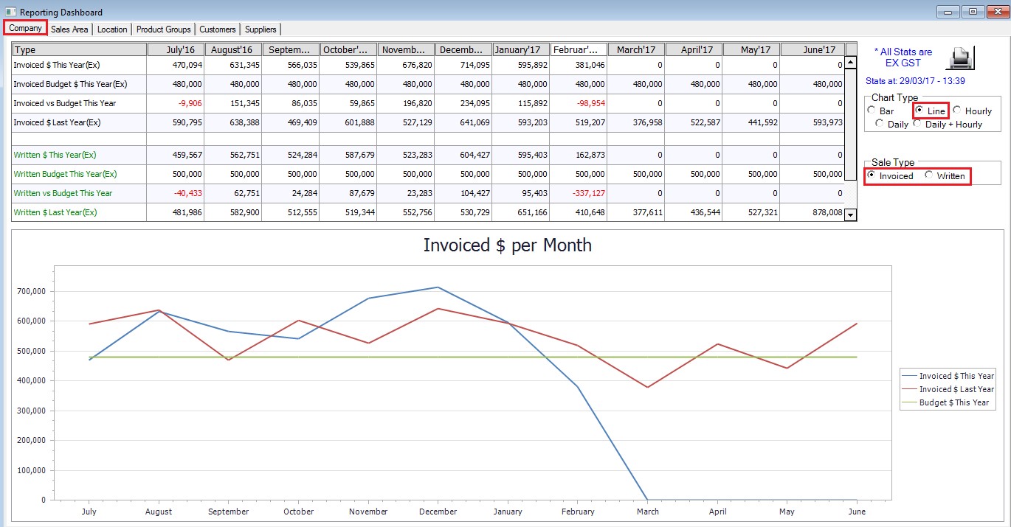Click the Reporting Dashboard window icon
The height and width of the screenshot is (527, 1011).
tap(10, 13)
